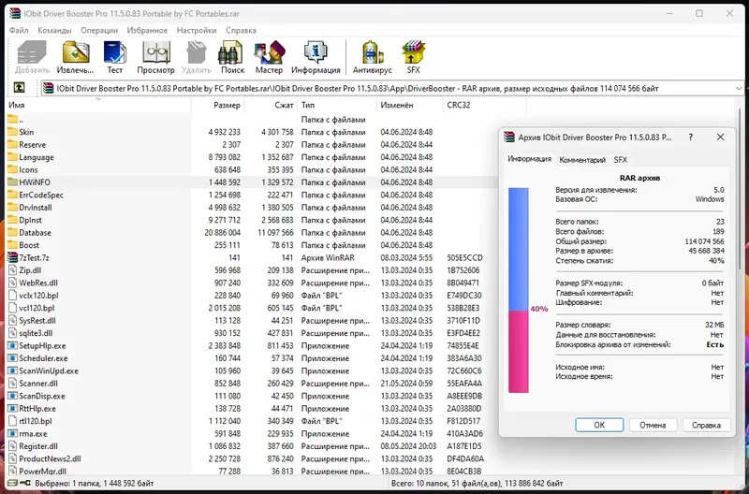
Task: Select the WebRes.dll file
Action: (x=38, y=283)
